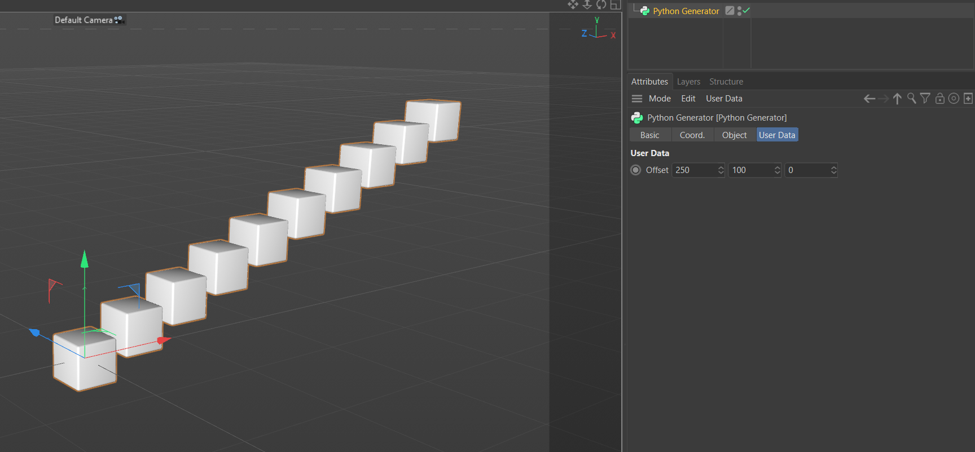This screenshot has height=452, width=975.
Task: Click the XYZ world axis indicator in viewport corner
Action: [598, 28]
